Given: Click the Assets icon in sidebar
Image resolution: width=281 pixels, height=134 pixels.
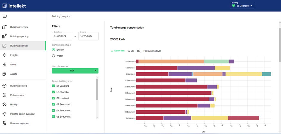Looking at the screenshot, I should click(4, 74).
